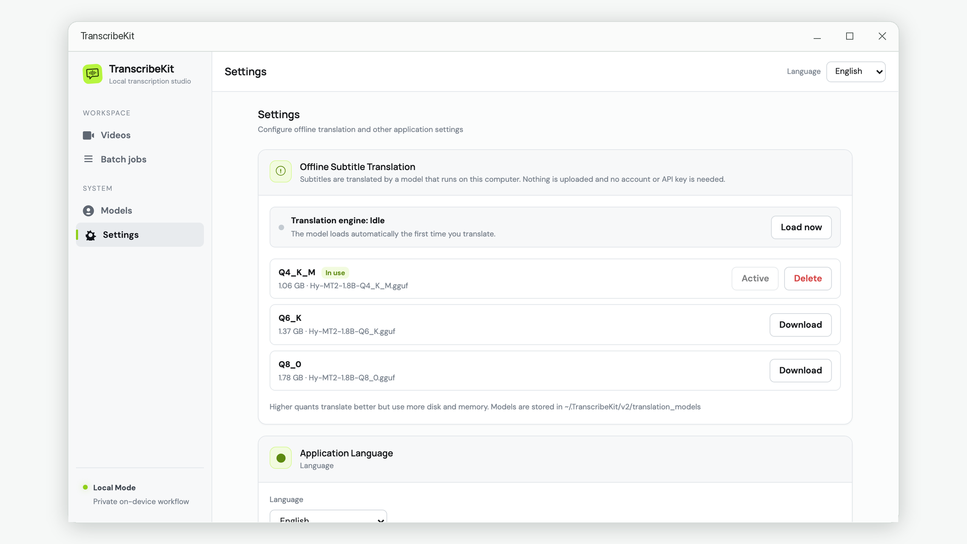Click the Hy-MT2-1.8B-Q8_0.gguf file text
The width and height of the screenshot is (967, 544).
[x=352, y=378]
